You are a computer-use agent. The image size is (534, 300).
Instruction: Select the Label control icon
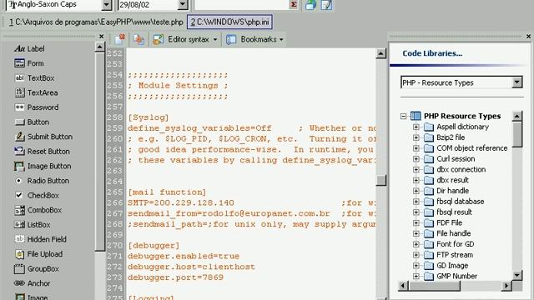(19, 48)
